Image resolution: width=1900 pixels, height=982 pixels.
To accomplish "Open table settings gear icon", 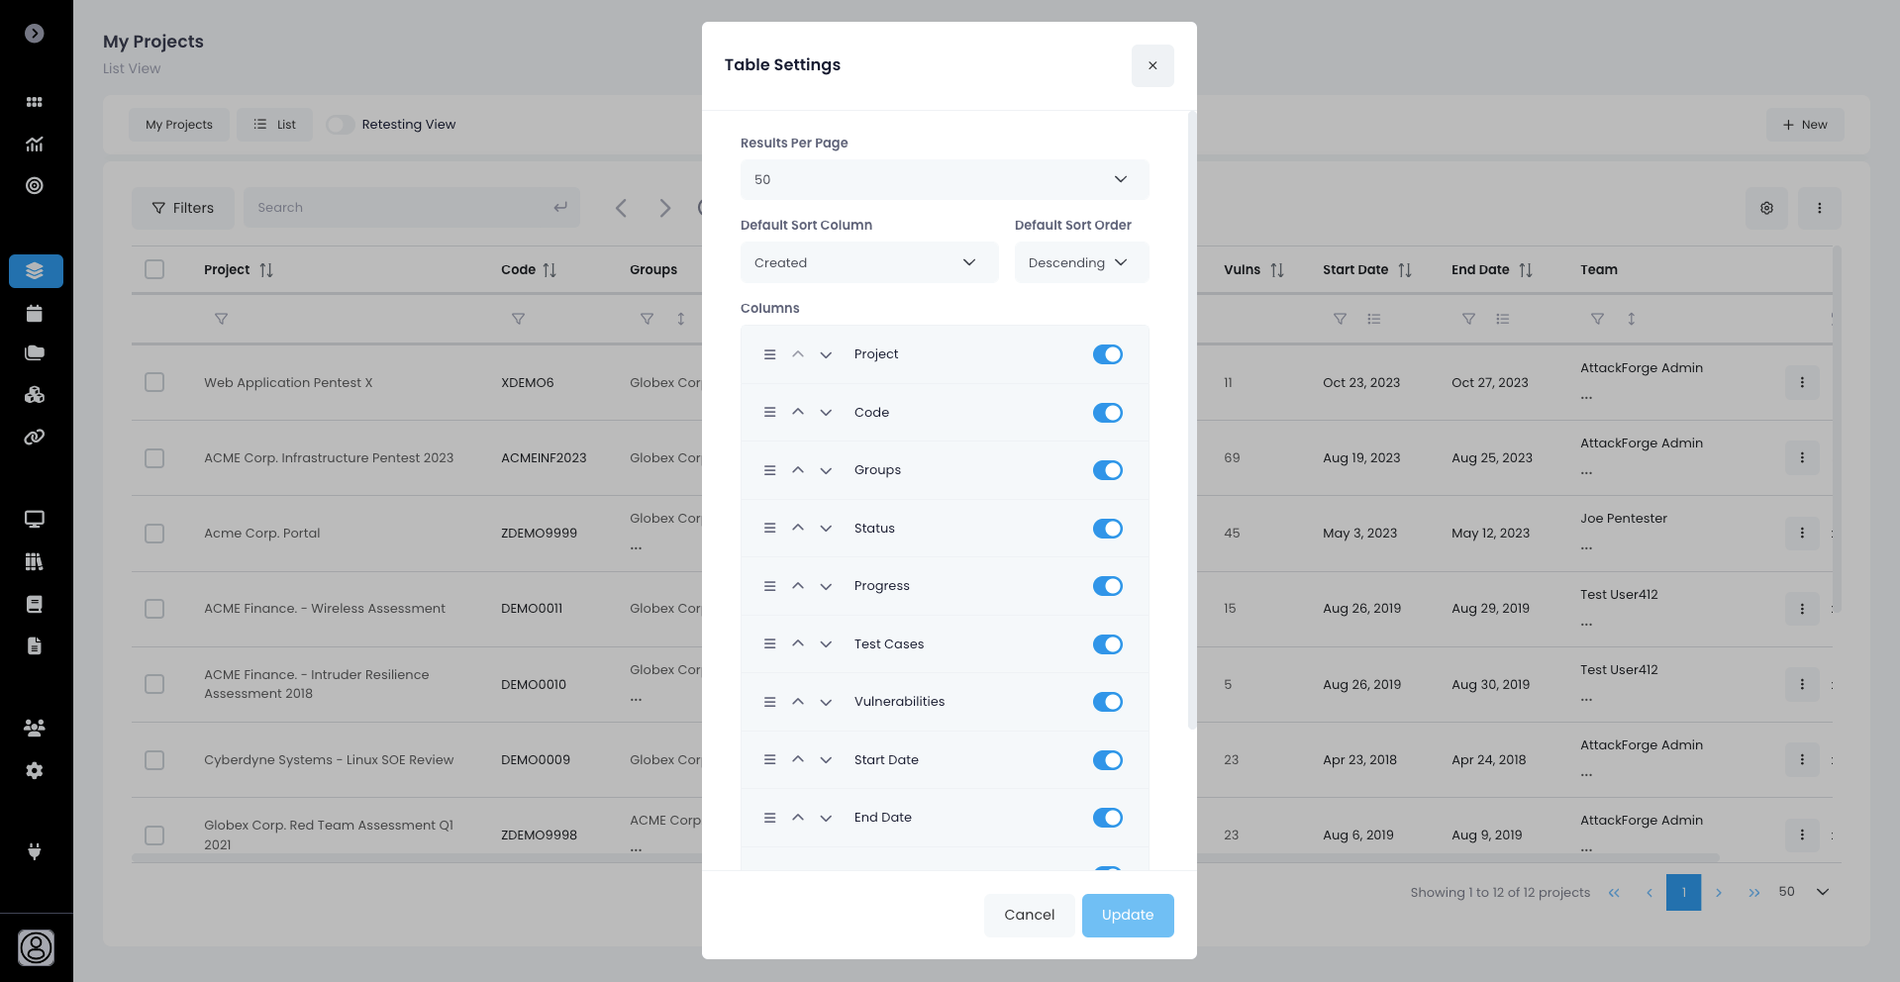I will click(x=1766, y=208).
